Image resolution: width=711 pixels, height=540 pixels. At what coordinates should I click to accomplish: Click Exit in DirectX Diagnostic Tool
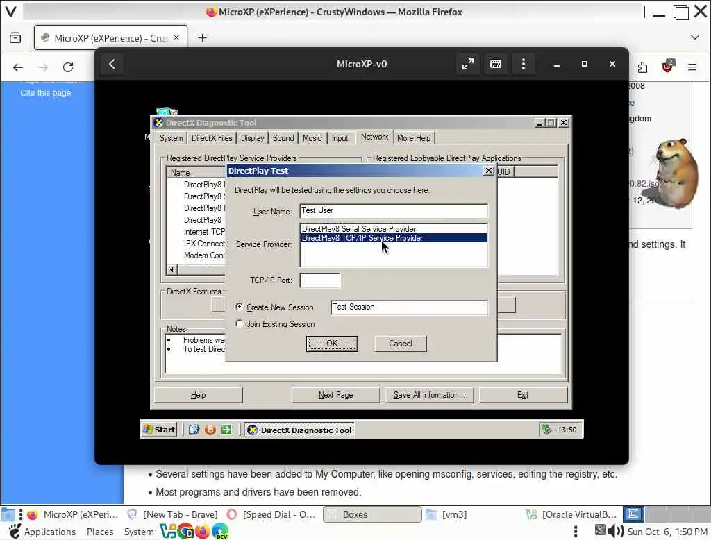tap(523, 395)
